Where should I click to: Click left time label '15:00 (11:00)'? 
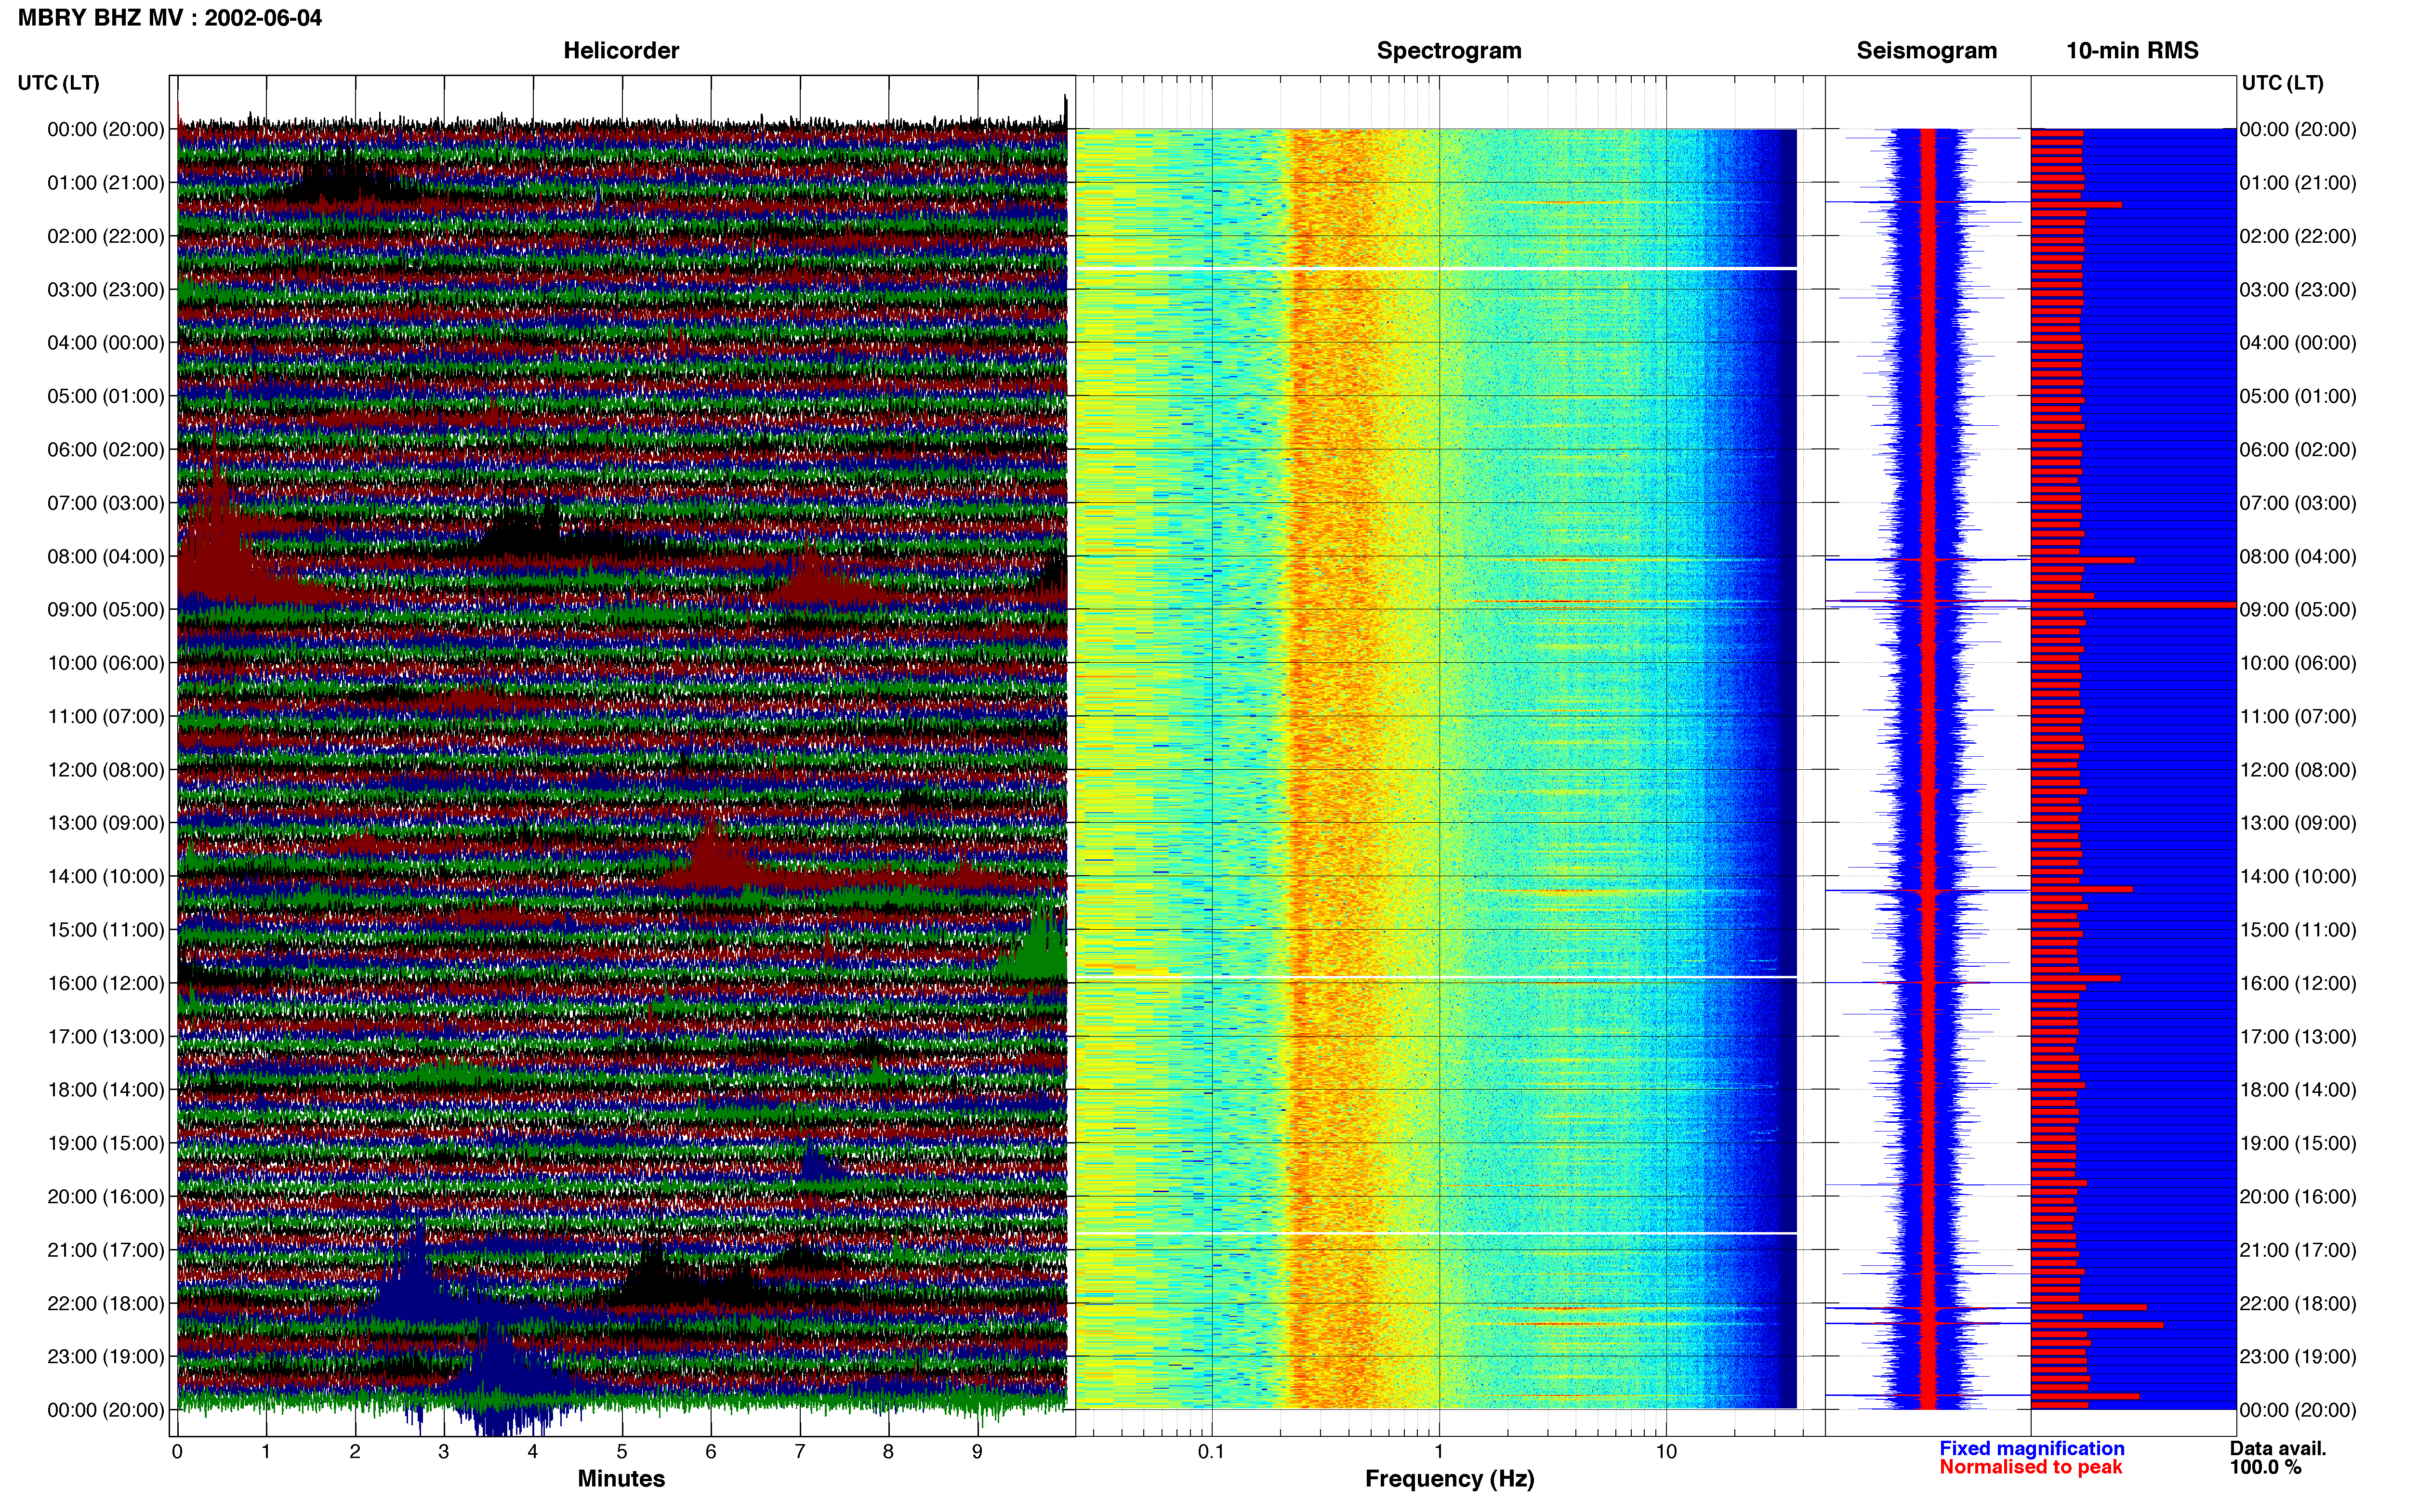coord(106,930)
